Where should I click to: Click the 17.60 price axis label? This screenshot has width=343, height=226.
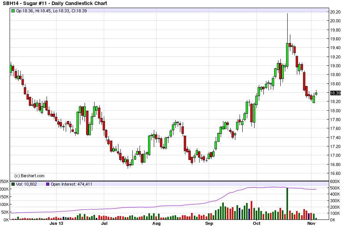coord(335,128)
